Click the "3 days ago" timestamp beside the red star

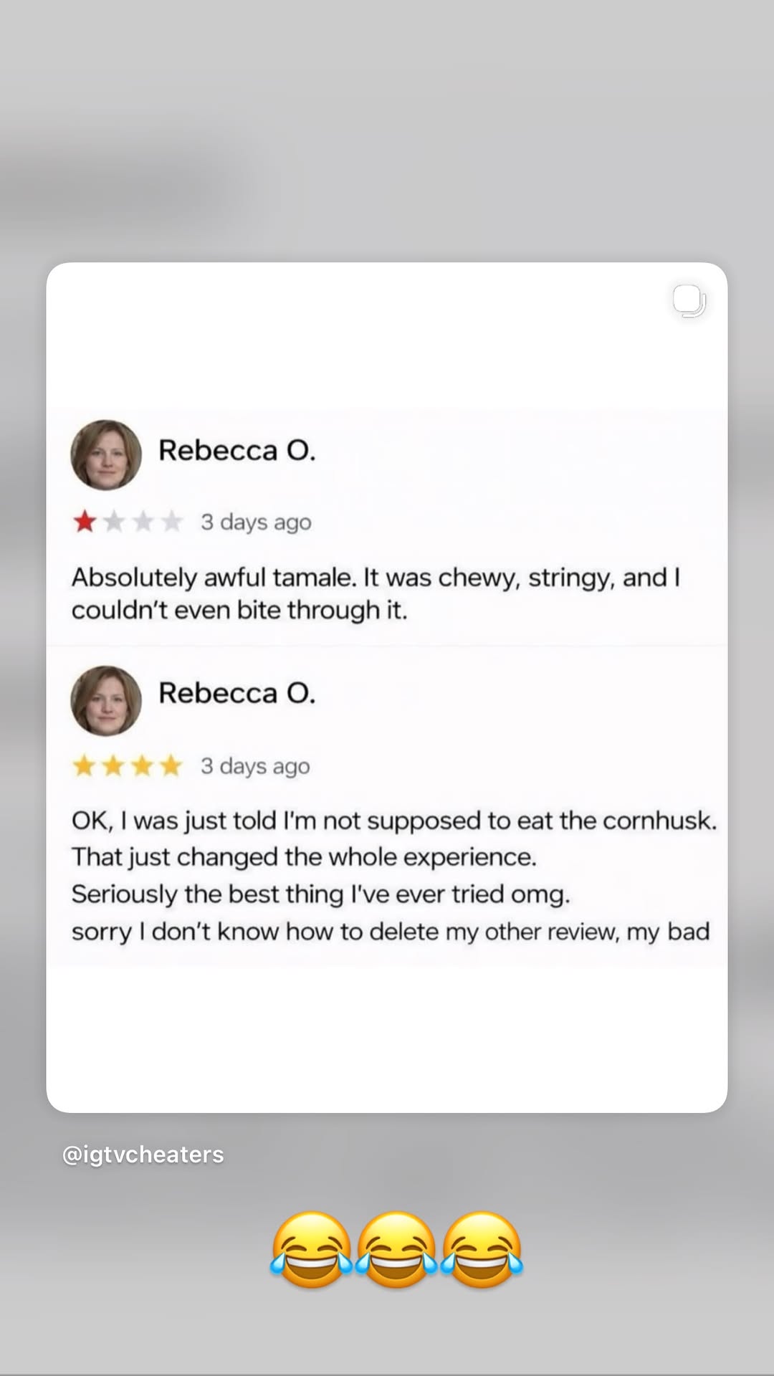tap(256, 522)
